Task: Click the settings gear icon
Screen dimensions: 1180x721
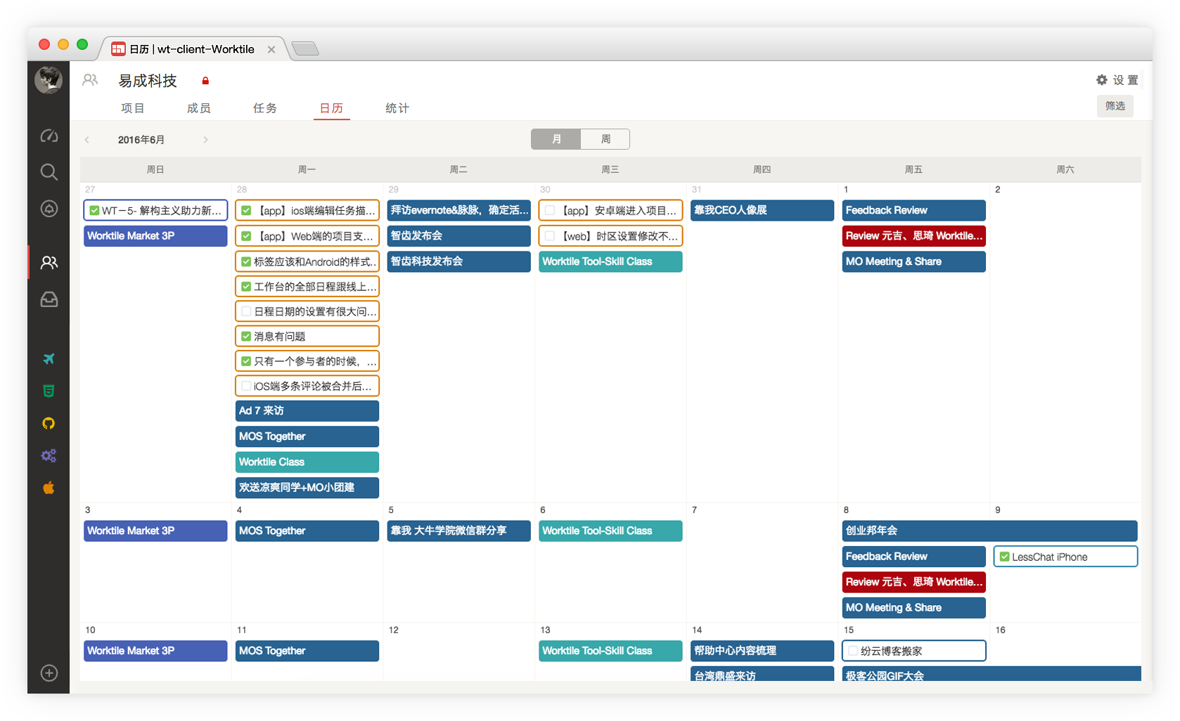Action: (x=1102, y=80)
